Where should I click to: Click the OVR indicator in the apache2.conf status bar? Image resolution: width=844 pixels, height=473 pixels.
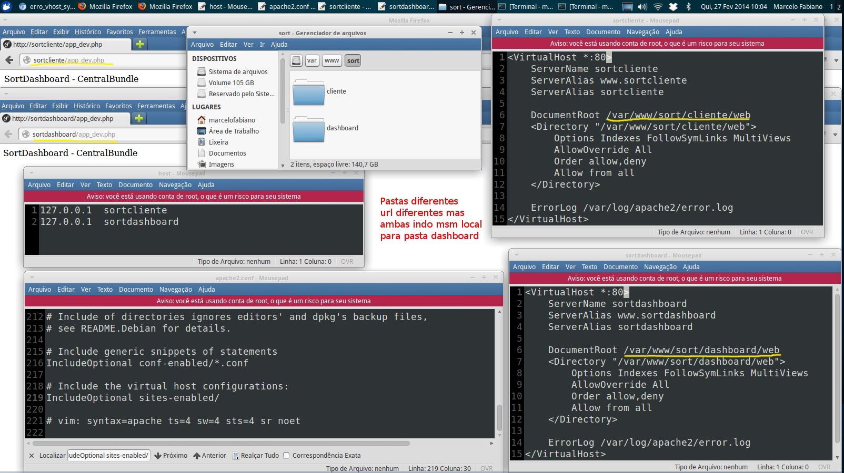click(486, 468)
